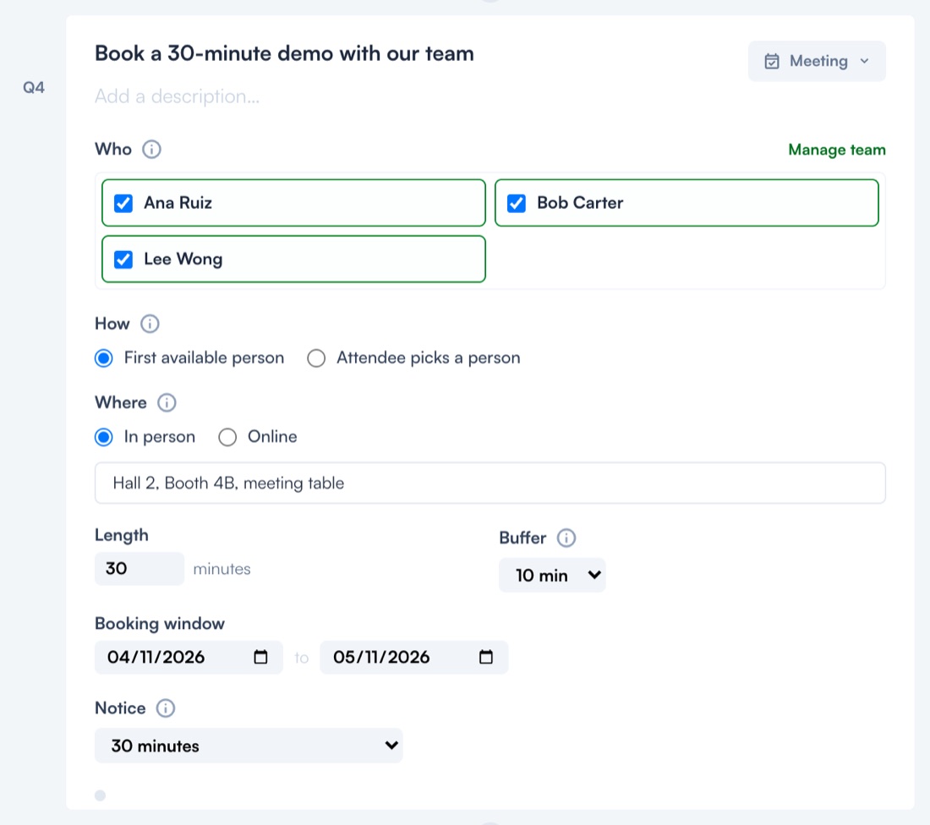This screenshot has height=825, width=930.
Task: Uncheck the Lee Wong checkbox
Action: 123,260
